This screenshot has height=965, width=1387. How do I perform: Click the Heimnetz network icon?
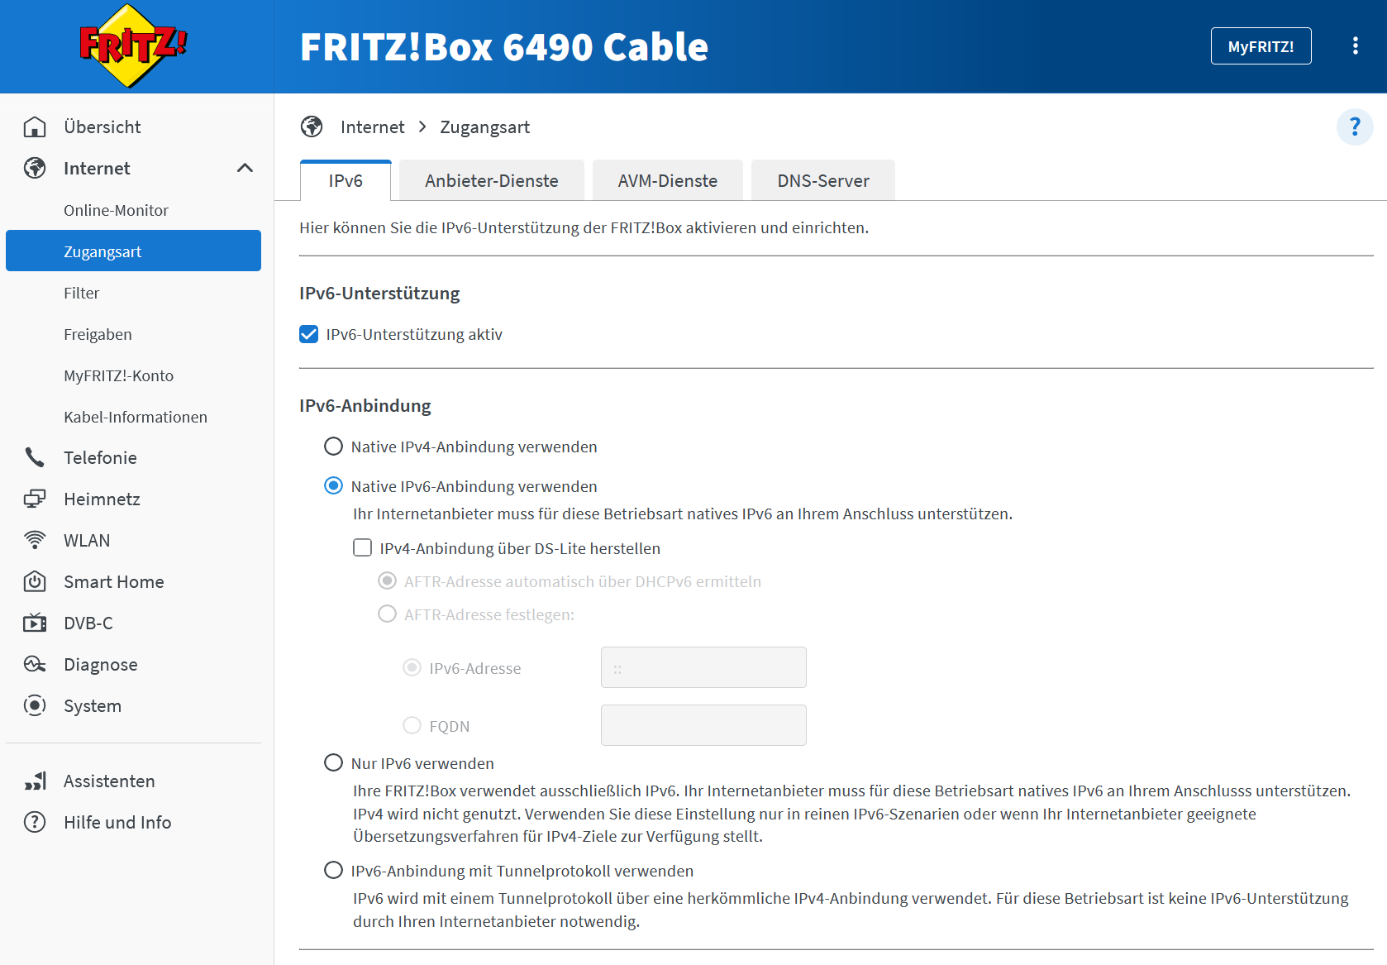click(35, 499)
